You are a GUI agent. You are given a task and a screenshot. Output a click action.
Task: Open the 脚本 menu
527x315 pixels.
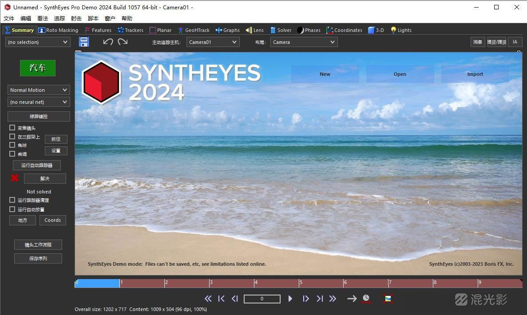(x=93, y=19)
